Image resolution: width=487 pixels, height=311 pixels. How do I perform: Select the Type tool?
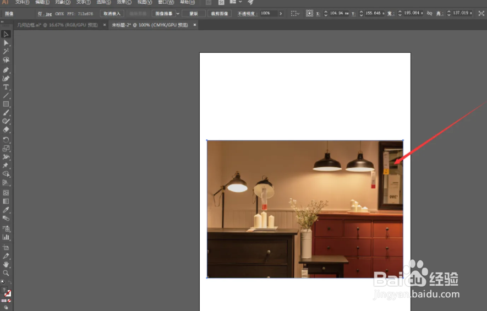[x=6, y=87]
